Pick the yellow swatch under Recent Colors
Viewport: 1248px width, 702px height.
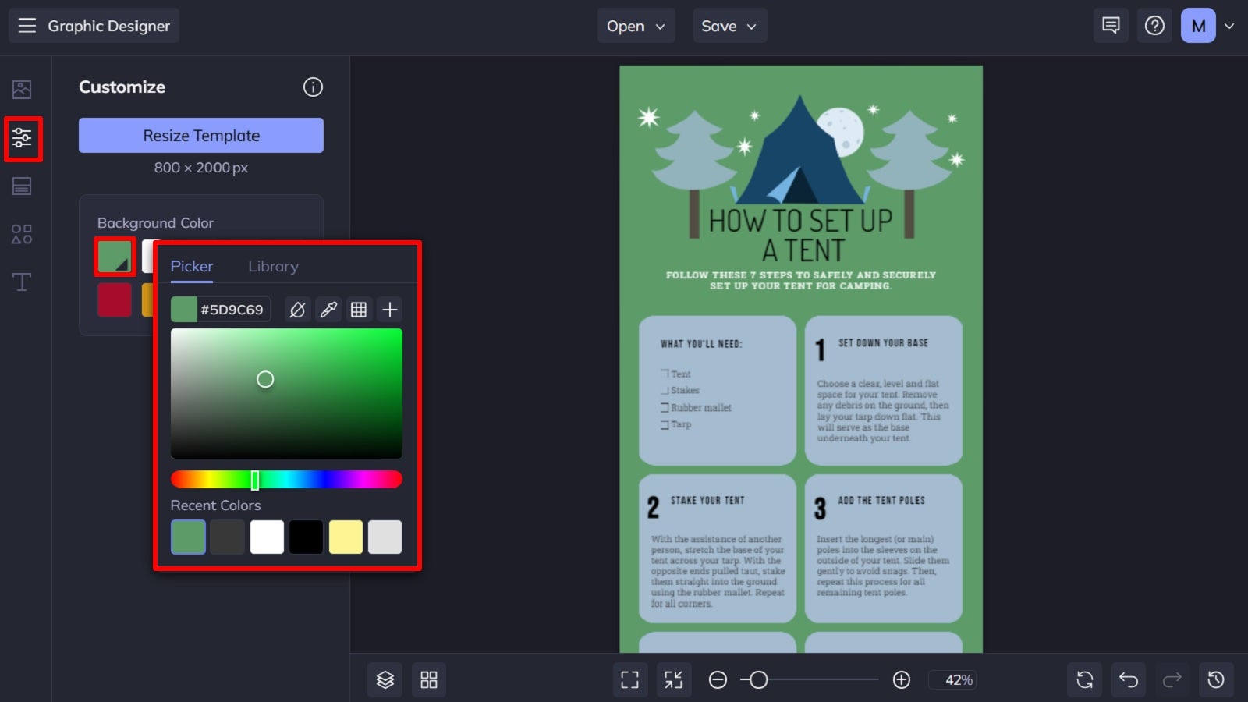click(x=345, y=537)
